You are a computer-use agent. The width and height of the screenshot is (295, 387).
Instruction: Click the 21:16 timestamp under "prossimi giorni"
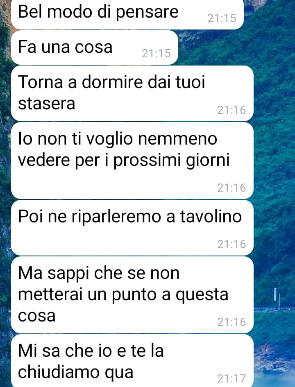231,188
